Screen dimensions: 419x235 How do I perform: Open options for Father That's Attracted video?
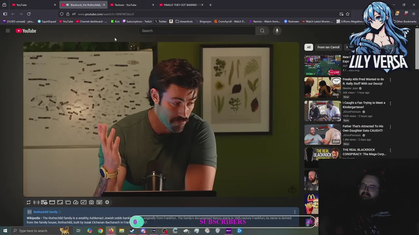tap(390, 127)
